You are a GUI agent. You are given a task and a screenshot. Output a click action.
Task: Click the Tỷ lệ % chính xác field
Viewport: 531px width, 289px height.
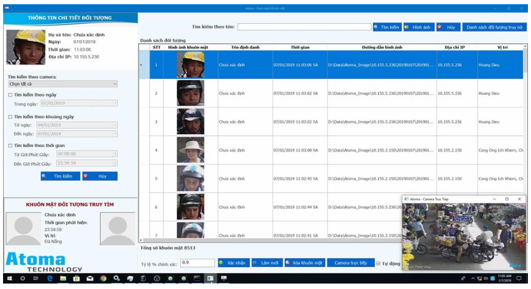point(197,263)
